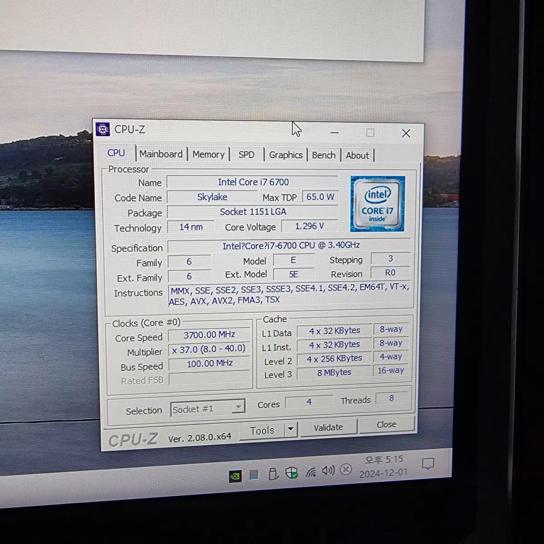Click the L1 Data size 4 x 32 KBytes
The width and height of the screenshot is (544, 544).
[x=335, y=331]
